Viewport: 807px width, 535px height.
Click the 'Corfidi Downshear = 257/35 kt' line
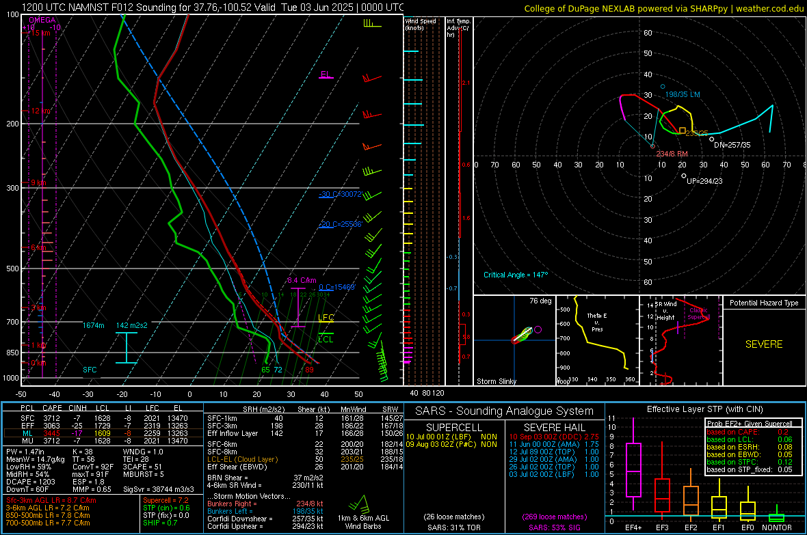point(265,519)
